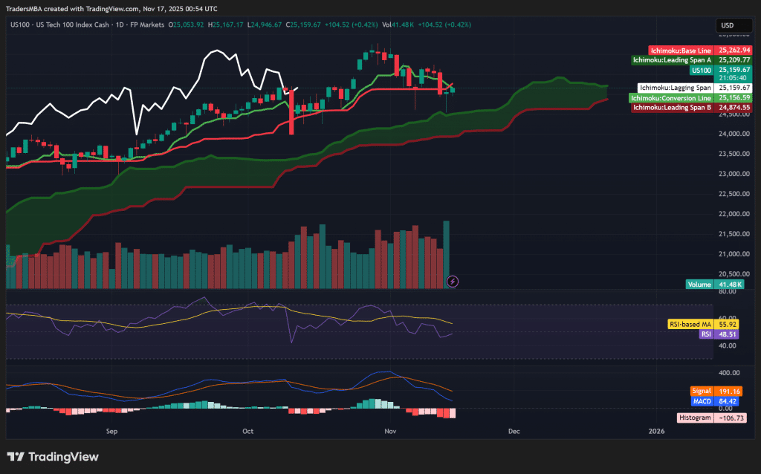This screenshot has width=761, height=474.
Task: Open the USD currency selector
Action: pyautogui.click(x=727, y=25)
